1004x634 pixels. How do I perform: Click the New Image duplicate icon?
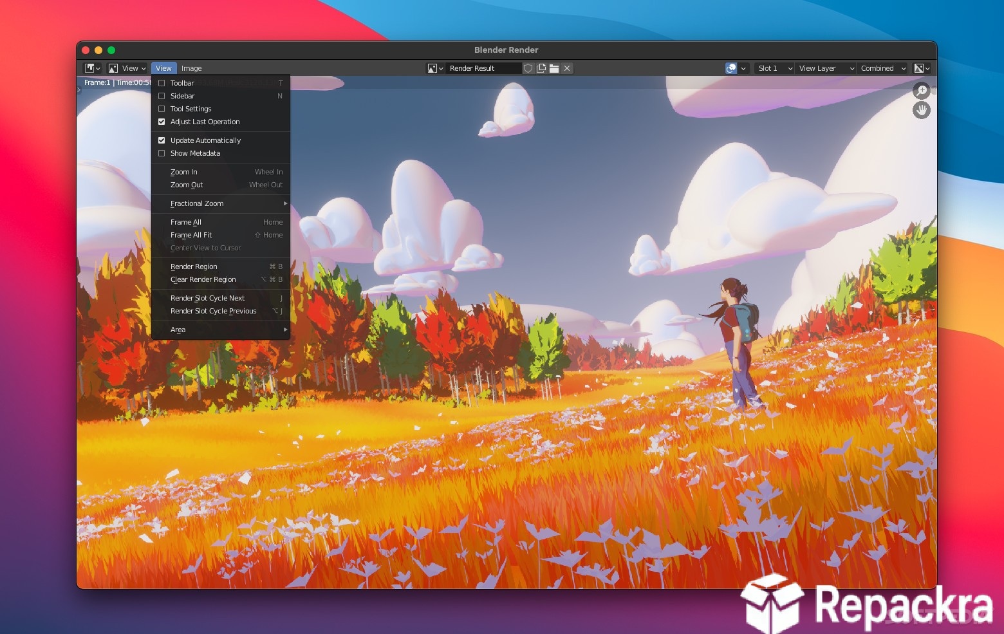click(541, 68)
